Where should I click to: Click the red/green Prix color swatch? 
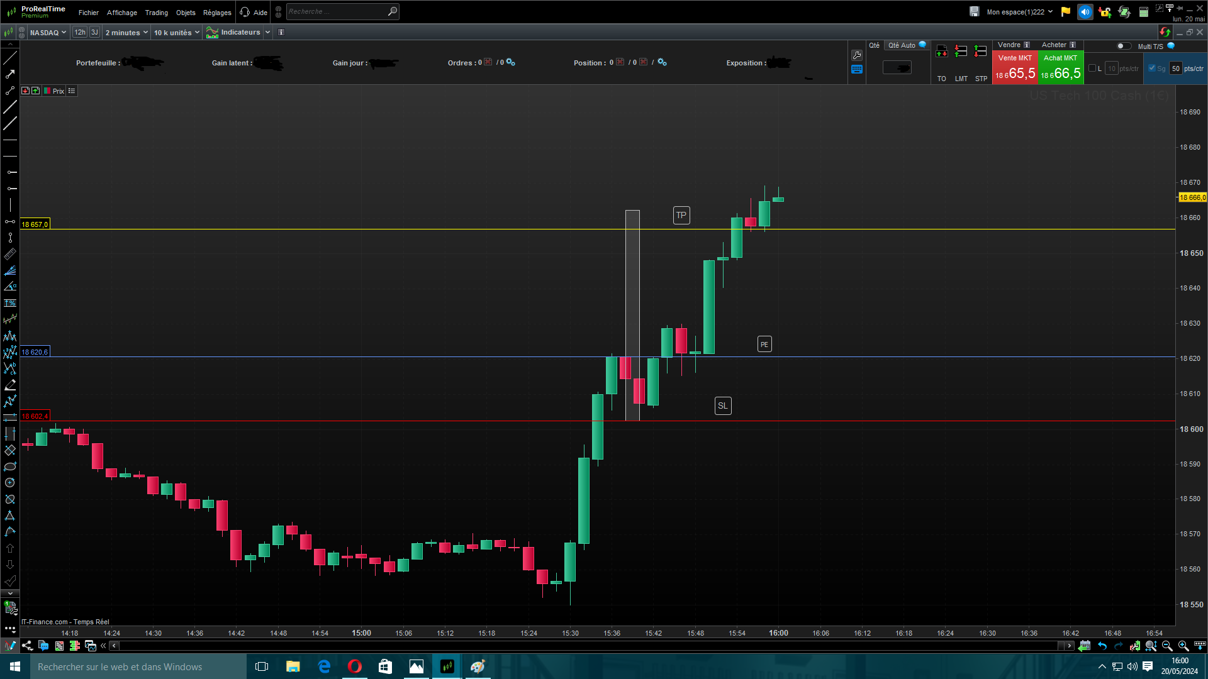[x=47, y=91]
